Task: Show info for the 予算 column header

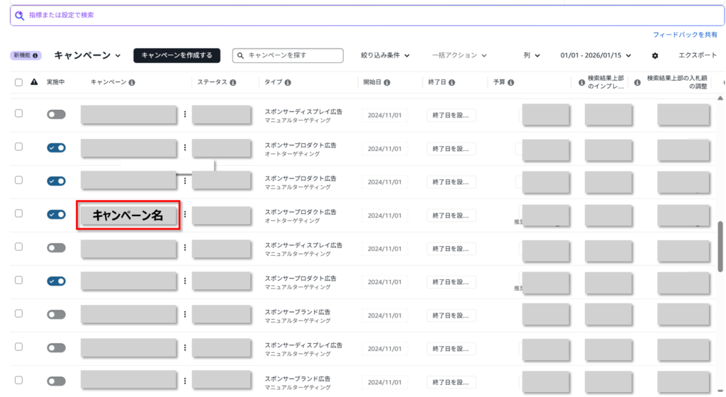Action: click(510, 82)
